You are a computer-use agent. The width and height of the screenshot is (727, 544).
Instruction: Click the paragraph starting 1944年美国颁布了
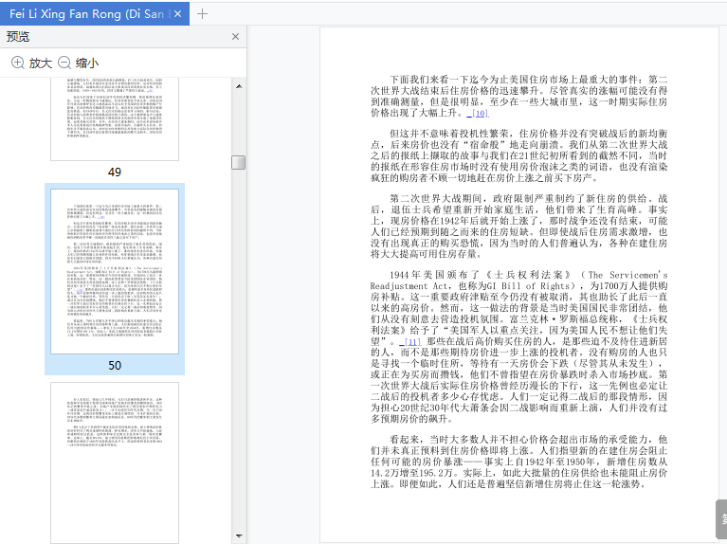[518, 347]
